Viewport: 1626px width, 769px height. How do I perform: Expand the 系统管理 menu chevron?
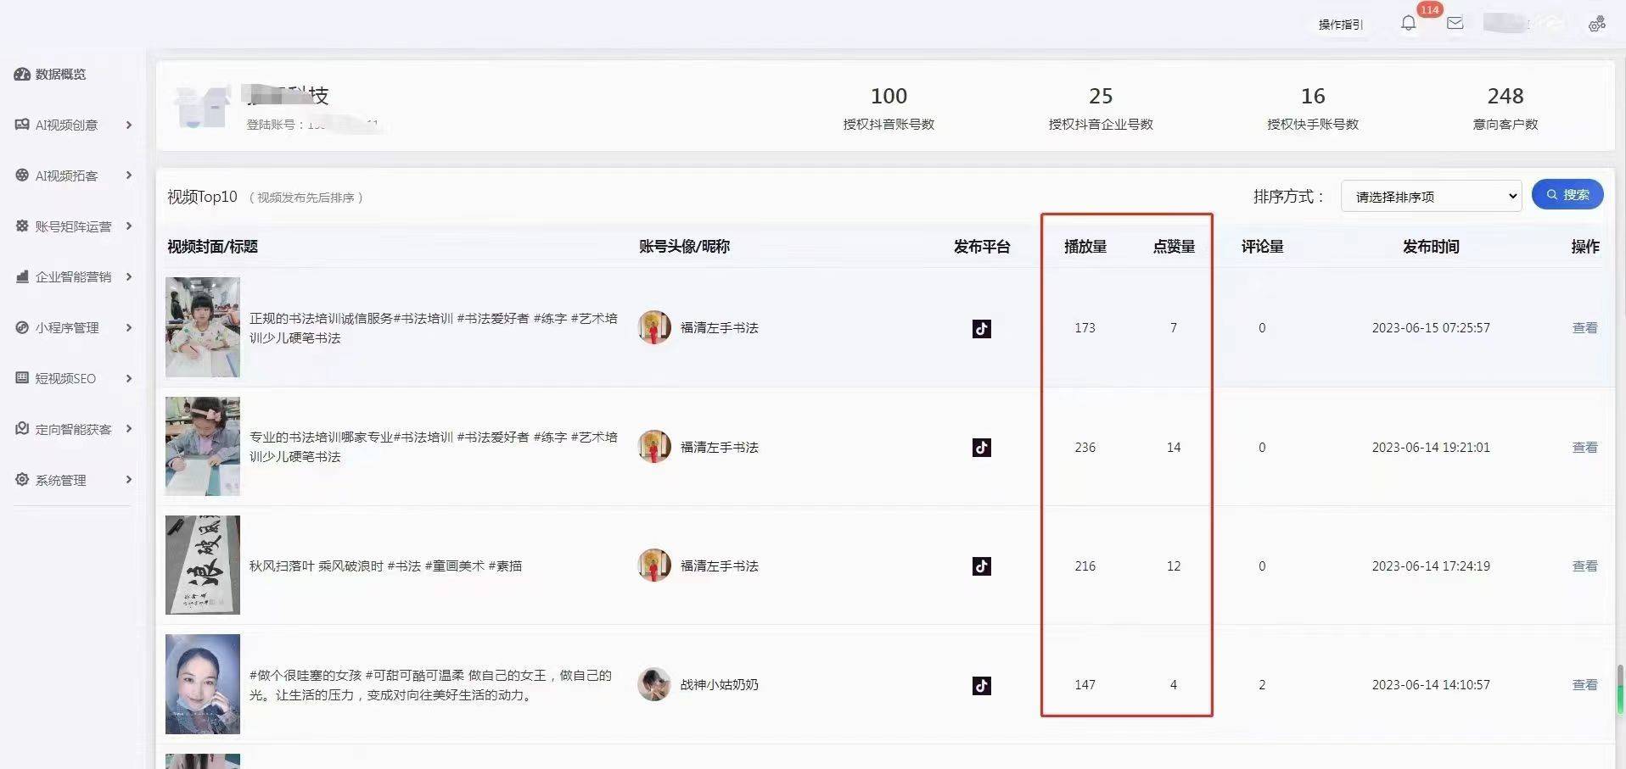click(129, 480)
